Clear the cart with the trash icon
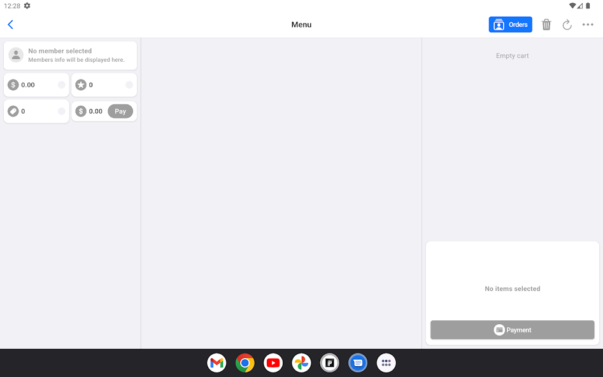This screenshot has width=603, height=377. [x=546, y=24]
